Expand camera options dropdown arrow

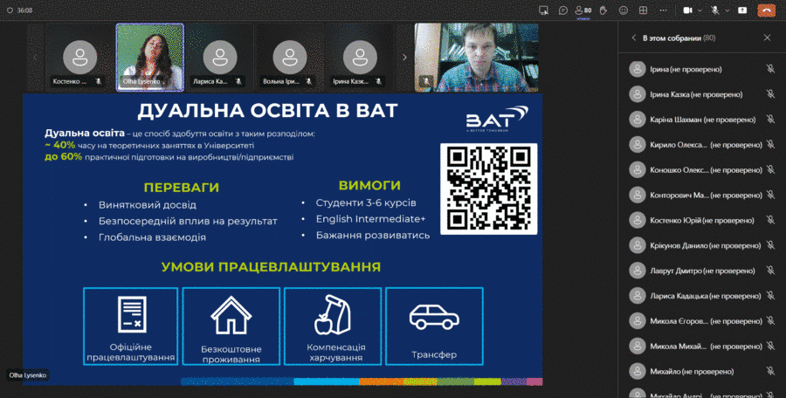point(699,10)
